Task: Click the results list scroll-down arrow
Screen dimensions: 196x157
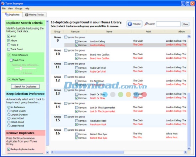Action: (189, 148)
